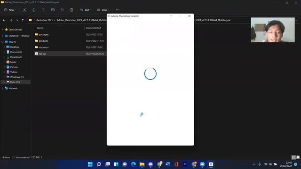Open the Sort dropdown in Explorer
Viewport: 301px width, 169px height.
tap(86, 10)
